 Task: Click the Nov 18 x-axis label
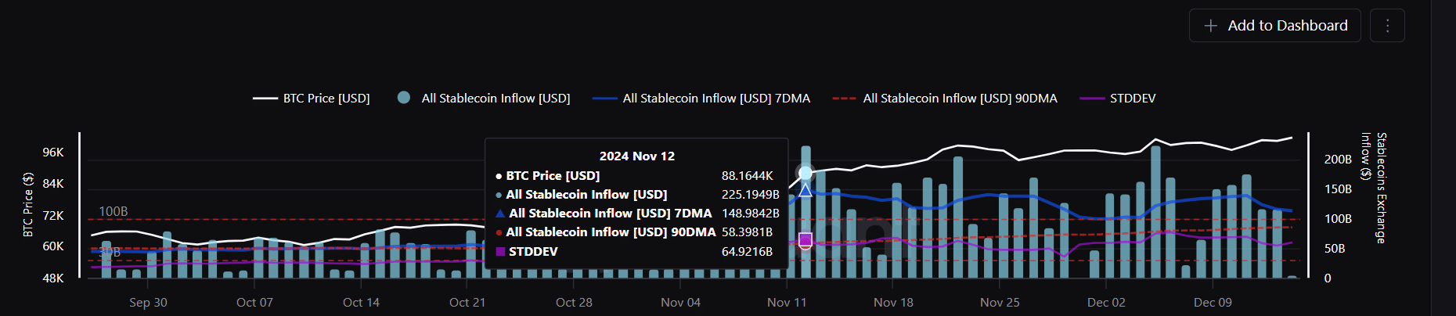coord(893,303)
